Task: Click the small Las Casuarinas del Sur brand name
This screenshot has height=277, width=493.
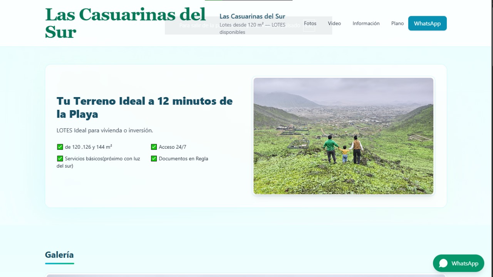Action: click(252, 16)
